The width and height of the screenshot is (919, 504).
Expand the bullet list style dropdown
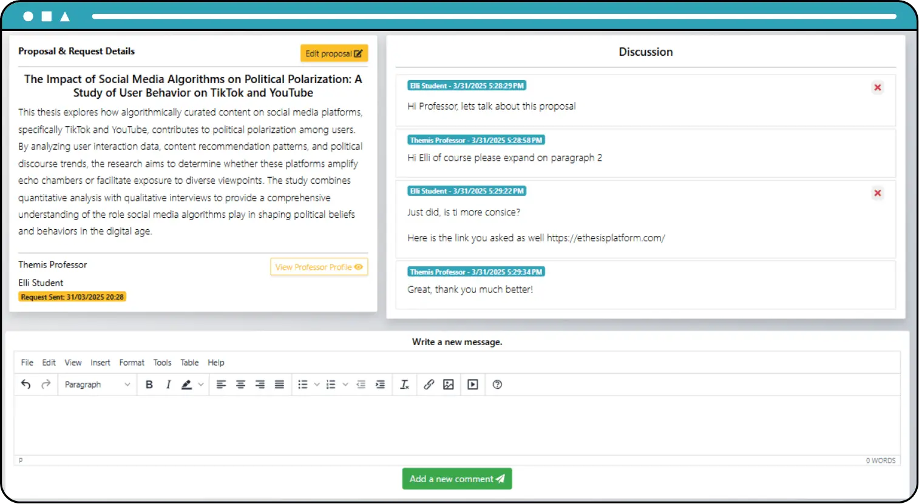click(x=316, y=385)
